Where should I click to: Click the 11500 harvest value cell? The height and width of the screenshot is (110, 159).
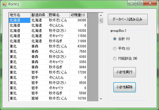point(78,36)
